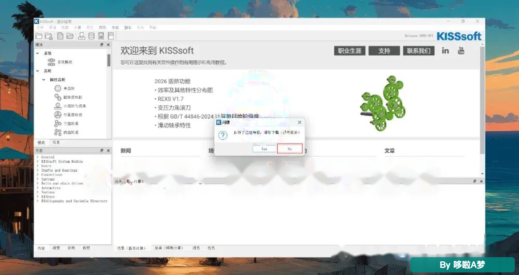Select the 四齿轮系 four-gear train icon
The image size is (519, 275).
[58, 132]
